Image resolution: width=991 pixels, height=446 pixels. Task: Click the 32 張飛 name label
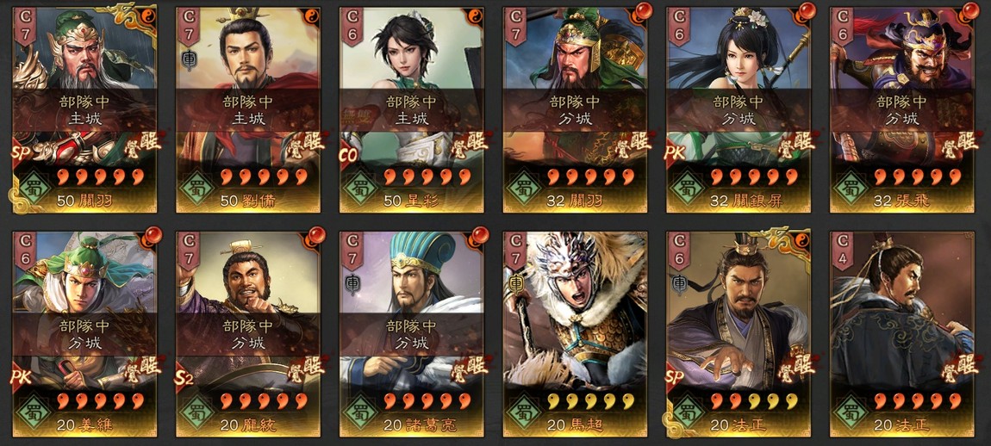[902, 201]
